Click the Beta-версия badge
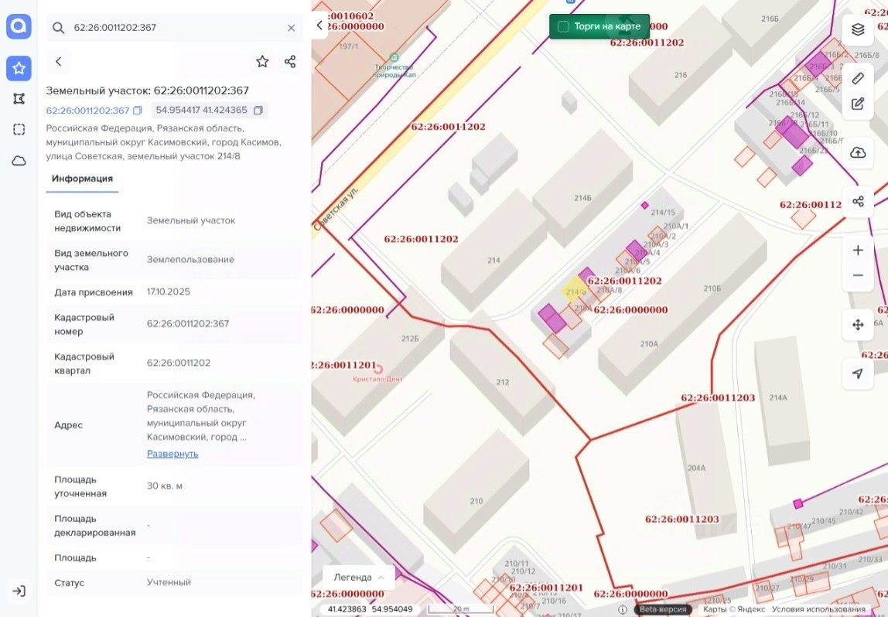888x617 pixels. coord(663,609)
